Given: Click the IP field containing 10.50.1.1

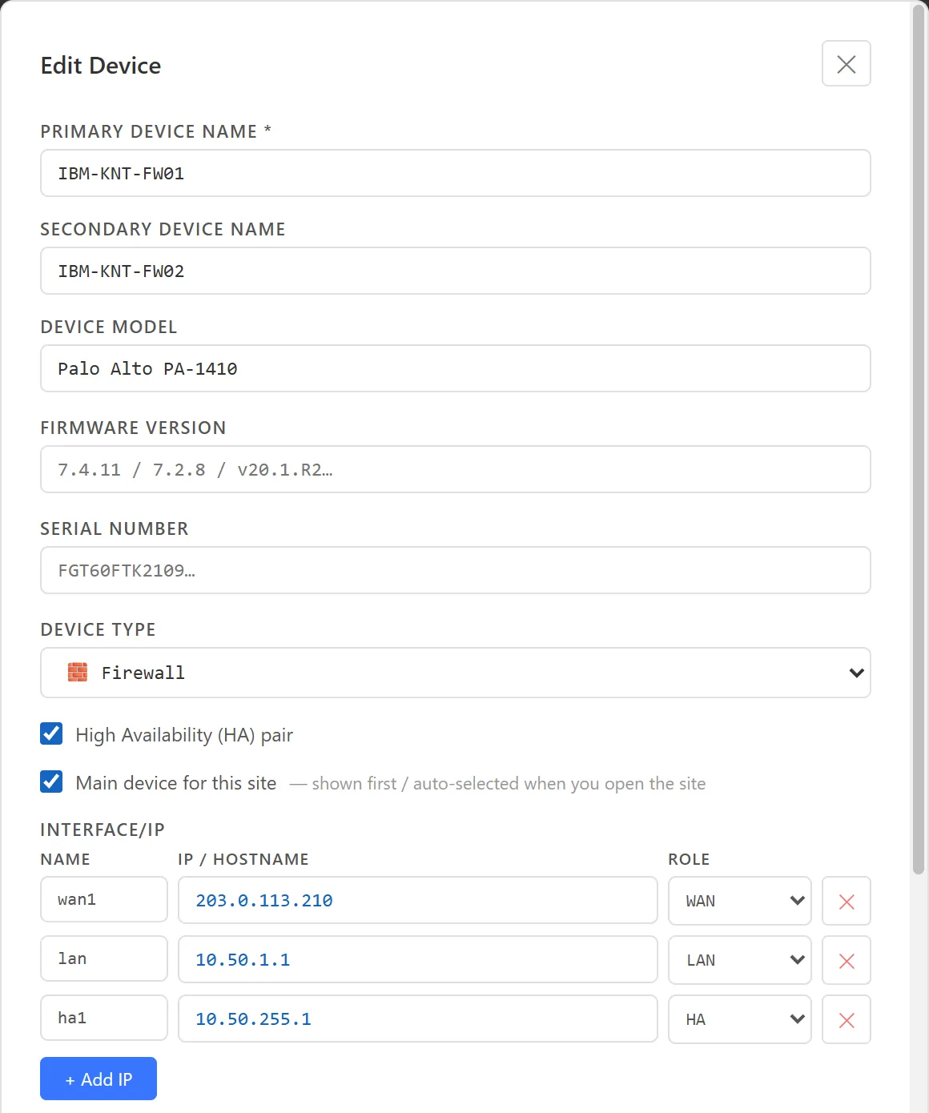Looking at the screenshot, I should point(417,959).
